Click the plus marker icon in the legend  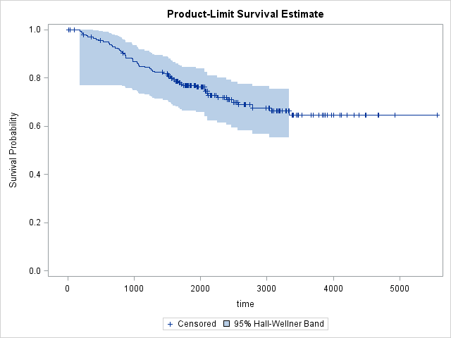169,324
